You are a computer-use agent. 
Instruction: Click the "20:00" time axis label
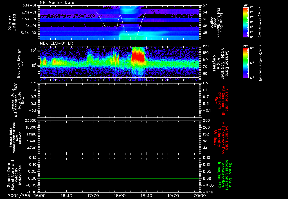click(x=200, y=196)
